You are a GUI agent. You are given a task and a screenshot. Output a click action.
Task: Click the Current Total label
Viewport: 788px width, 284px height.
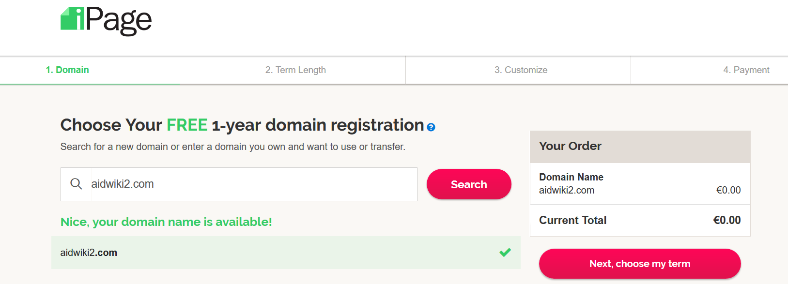(572, 221)
